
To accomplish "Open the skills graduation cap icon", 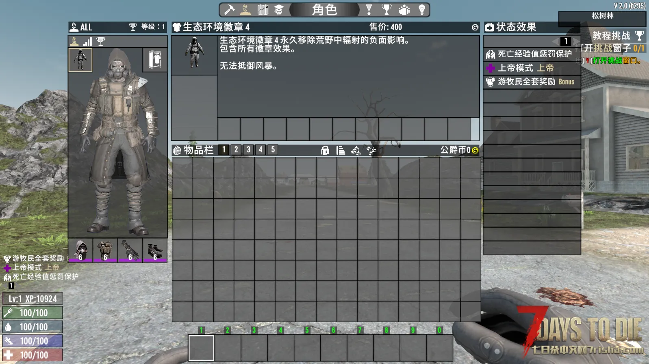I will point(279,10).
